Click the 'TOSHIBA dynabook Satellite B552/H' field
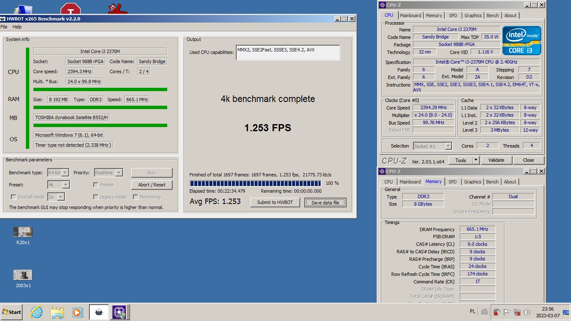 71,117
